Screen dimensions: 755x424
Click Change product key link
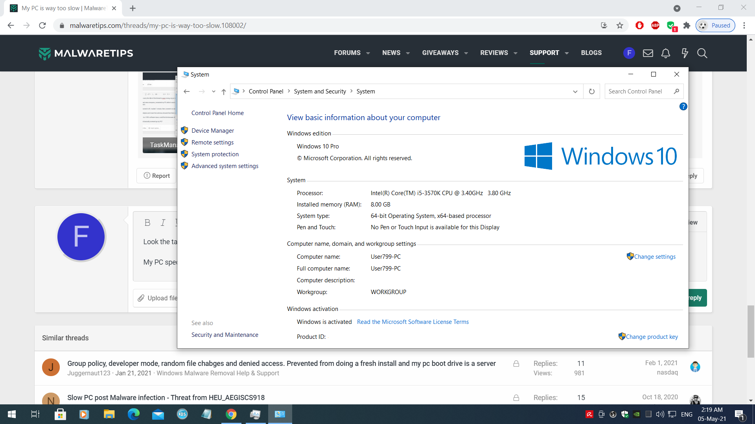(652, 337)
